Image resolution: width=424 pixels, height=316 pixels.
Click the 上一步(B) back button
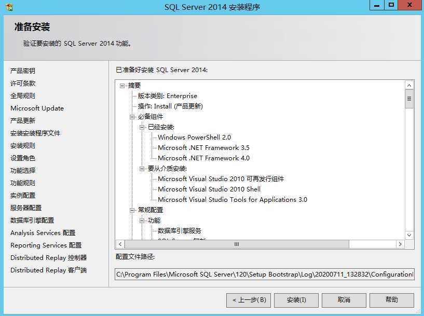[249, 300]
